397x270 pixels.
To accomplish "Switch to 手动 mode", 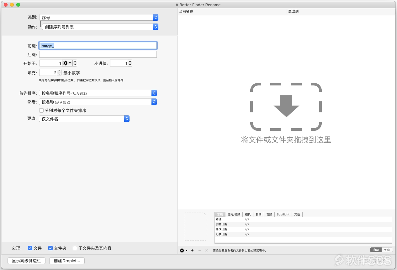I will coord(387,250).
